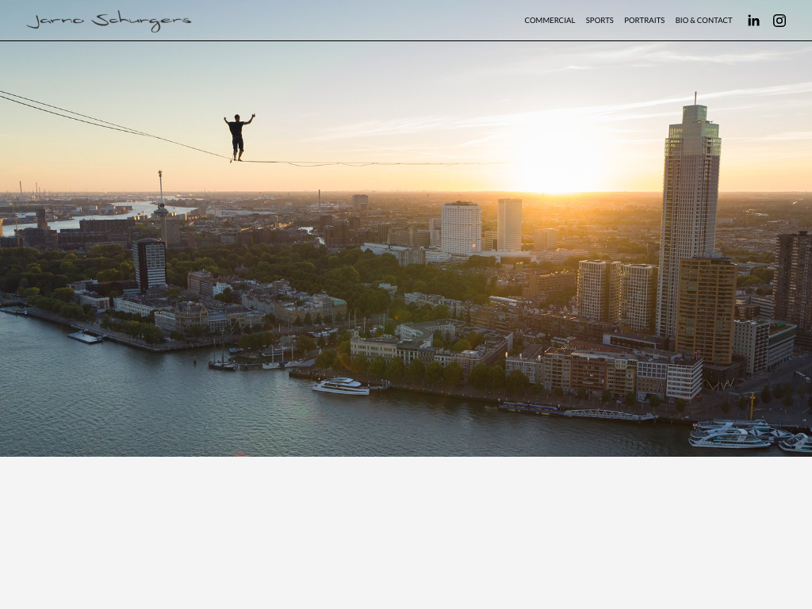Select the Portraits navigation link

[644, 21]
